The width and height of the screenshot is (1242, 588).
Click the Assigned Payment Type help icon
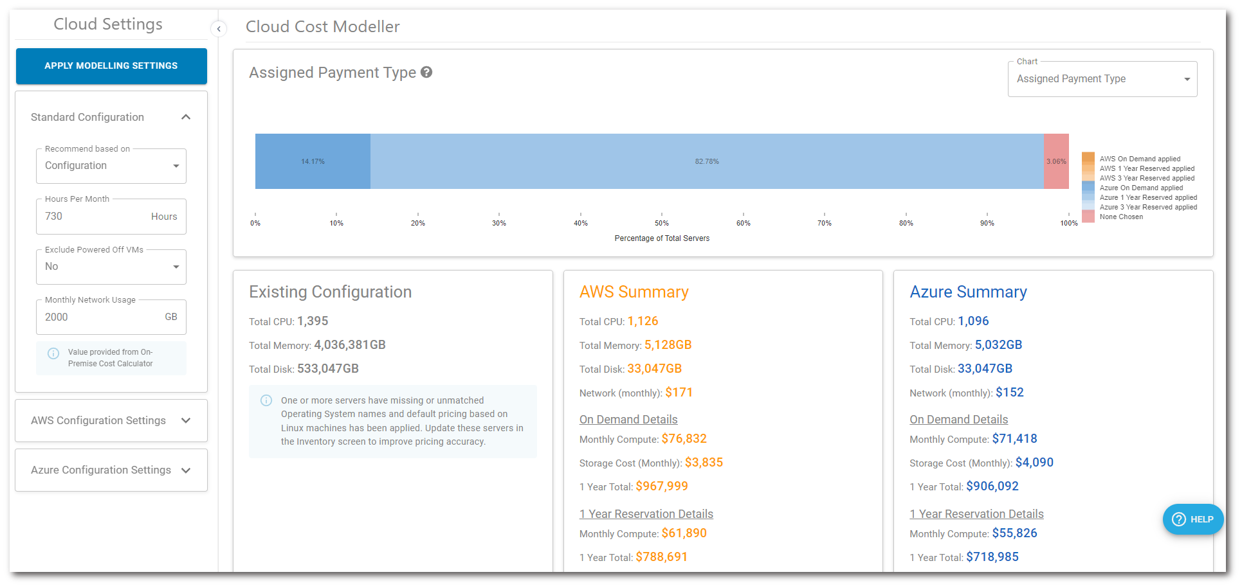[426, 73]
